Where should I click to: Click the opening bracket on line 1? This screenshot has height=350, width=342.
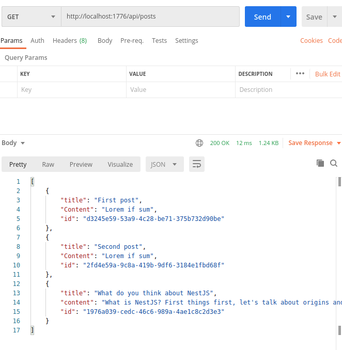pyautogui.click(x=33, y=182)
